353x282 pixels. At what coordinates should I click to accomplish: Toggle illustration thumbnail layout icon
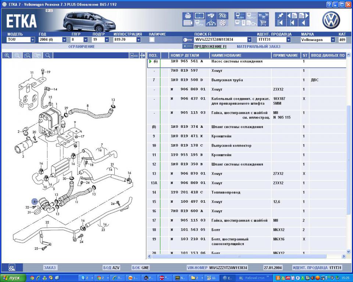pos(134,55)
